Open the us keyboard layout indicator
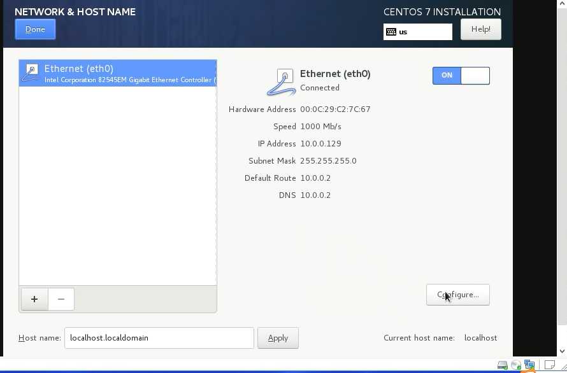The image size is (567, 373). pyautogui.click(x=418, y=32)
